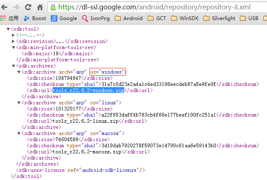Image resolution: width=267 pixels, height=180 pixels.
Task: Click the browser Back arrow
Action: pyautogui.click(x=4, y=7)
